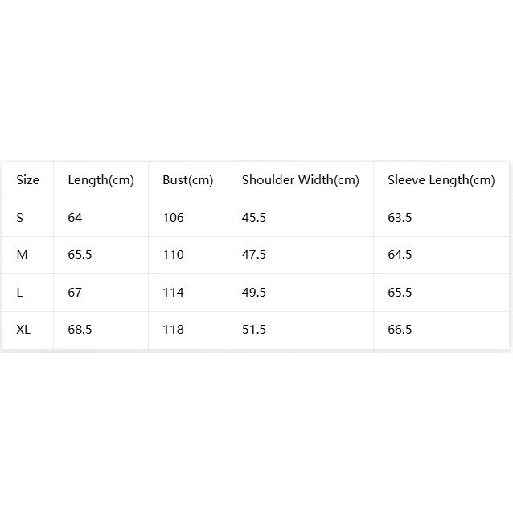Click the M size row label
The height and width of the screenshot is (513, 513).
click(x=22, y=255)
